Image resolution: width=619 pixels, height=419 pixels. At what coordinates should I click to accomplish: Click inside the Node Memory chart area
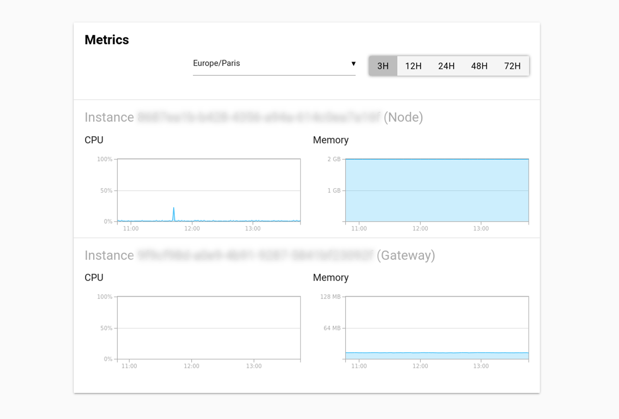coord(437,190)
